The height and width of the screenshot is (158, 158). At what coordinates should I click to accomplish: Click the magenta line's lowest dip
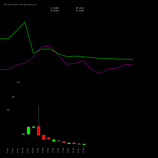pos(100,74)
